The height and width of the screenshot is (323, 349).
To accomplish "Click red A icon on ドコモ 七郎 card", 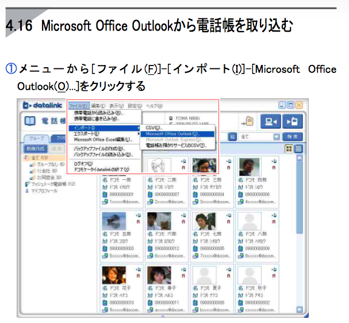I will (x=229, y=222).
